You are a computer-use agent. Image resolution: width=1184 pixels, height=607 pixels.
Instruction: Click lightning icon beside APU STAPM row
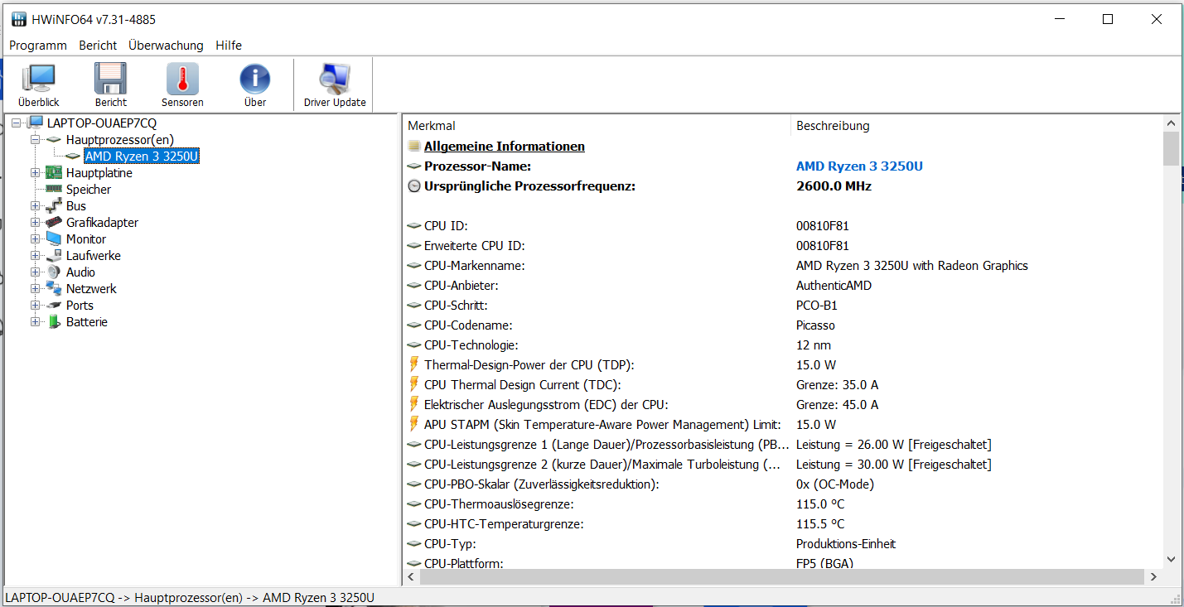point(414,424)
